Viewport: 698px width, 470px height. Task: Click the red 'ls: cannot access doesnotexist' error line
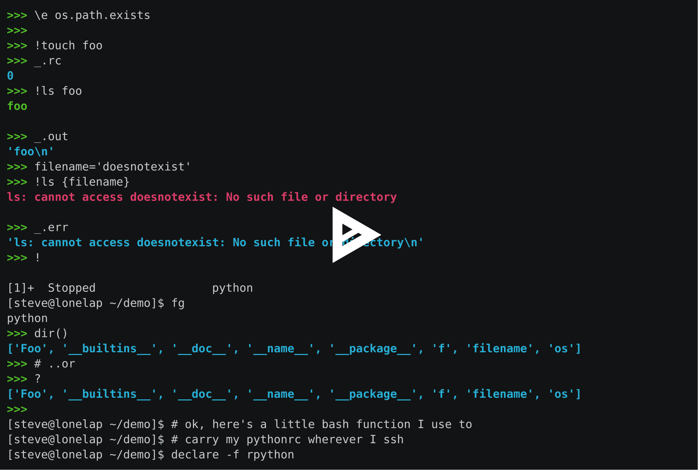pos(202,197)
